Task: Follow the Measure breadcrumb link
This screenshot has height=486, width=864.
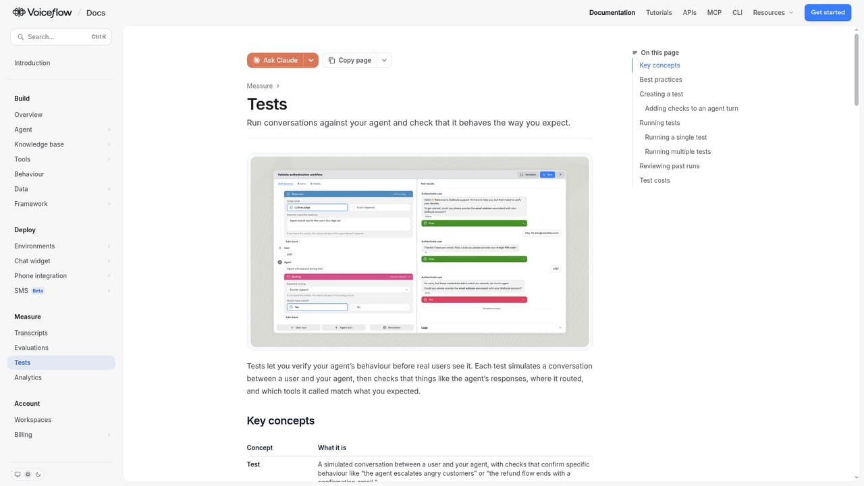Action: tap(260, 86)
